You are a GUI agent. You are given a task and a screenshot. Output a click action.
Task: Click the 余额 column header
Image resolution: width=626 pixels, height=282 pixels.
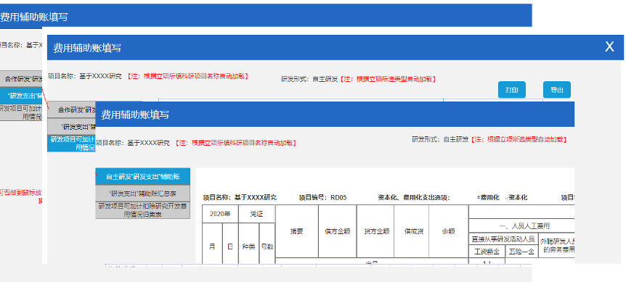pyautogui.click(x=448, y=231)
